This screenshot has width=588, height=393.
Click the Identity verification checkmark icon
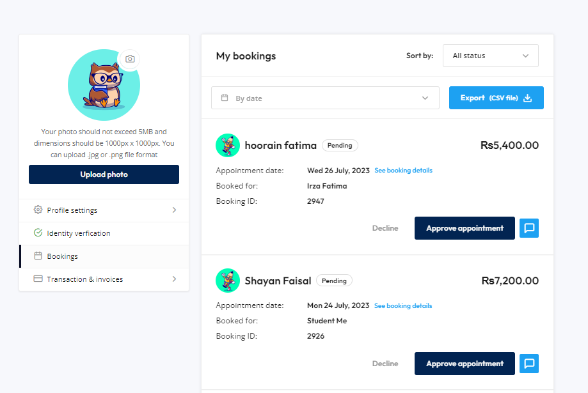coord(38,233)
